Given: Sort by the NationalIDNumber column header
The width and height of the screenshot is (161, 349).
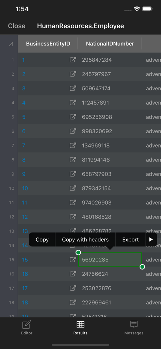Looking at the screenshot, I should [x=110, y=44].
